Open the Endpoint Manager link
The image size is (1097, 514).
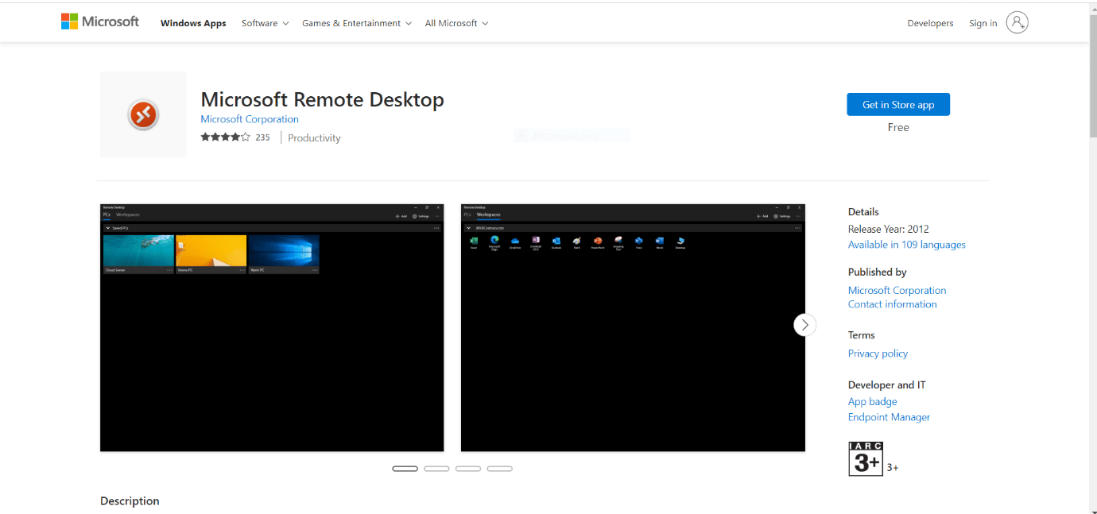[889, 417]
